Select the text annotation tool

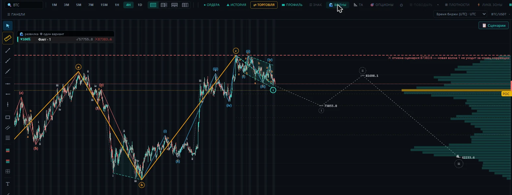point(8,184)
